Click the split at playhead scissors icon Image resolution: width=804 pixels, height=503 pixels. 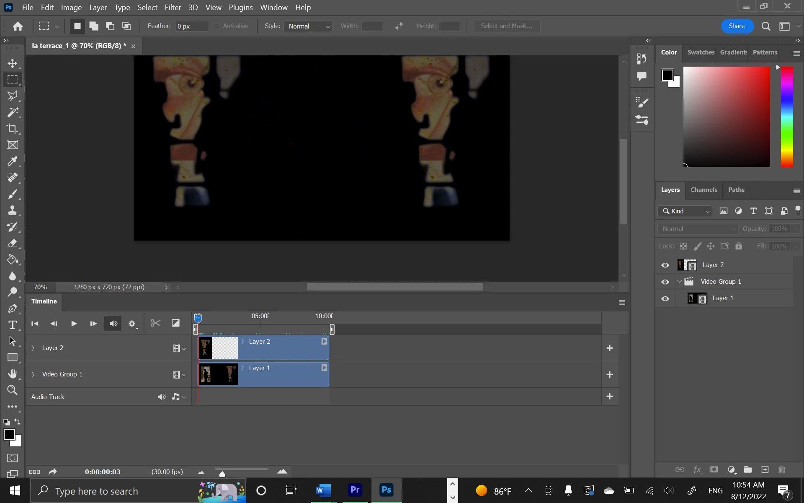pyautogui.click(x=155, y=323)
